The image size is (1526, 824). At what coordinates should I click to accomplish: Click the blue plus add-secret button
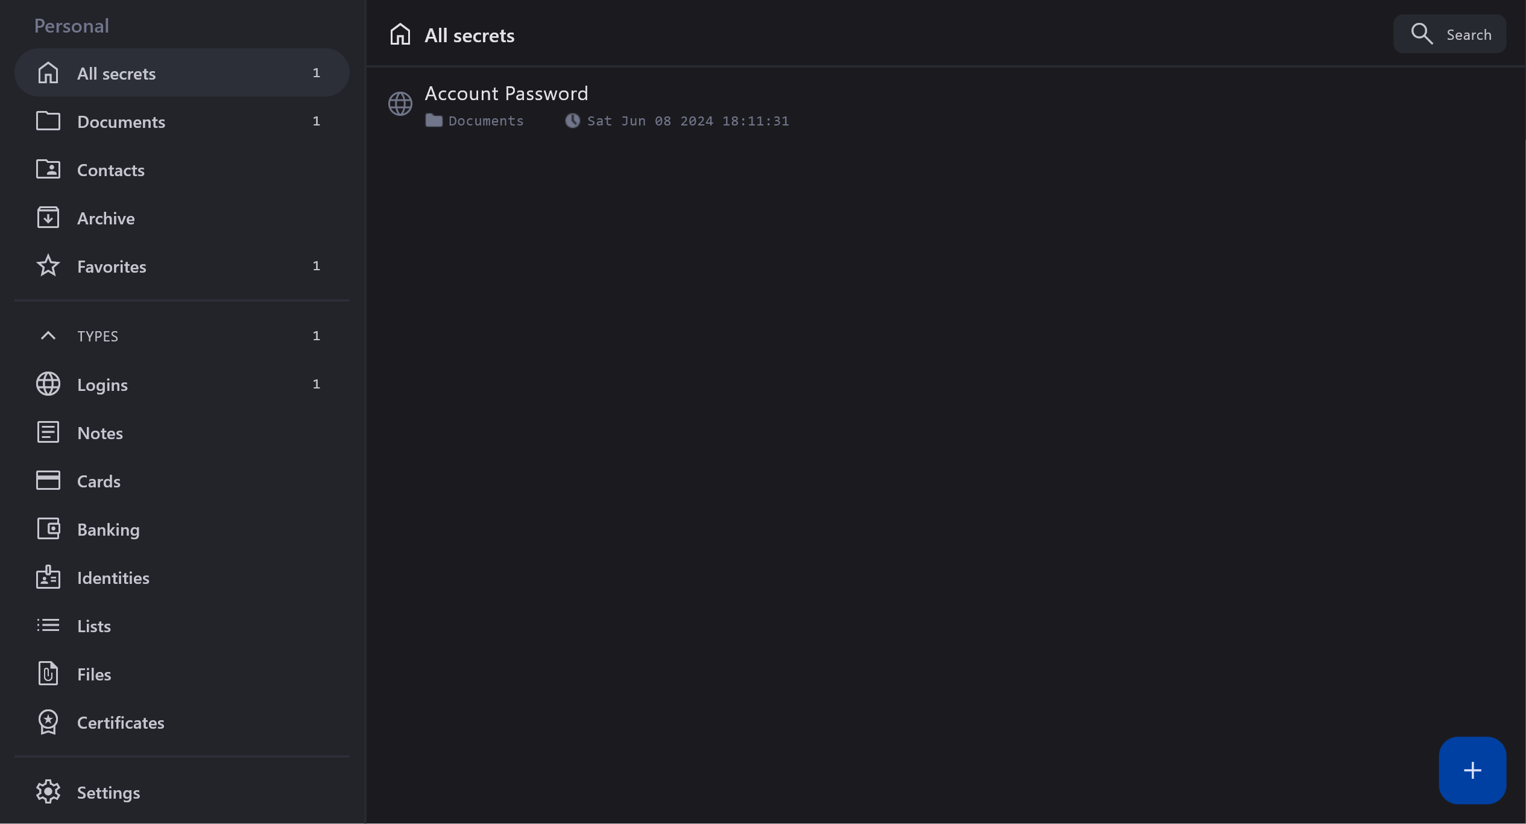[x=1472, y=770]
